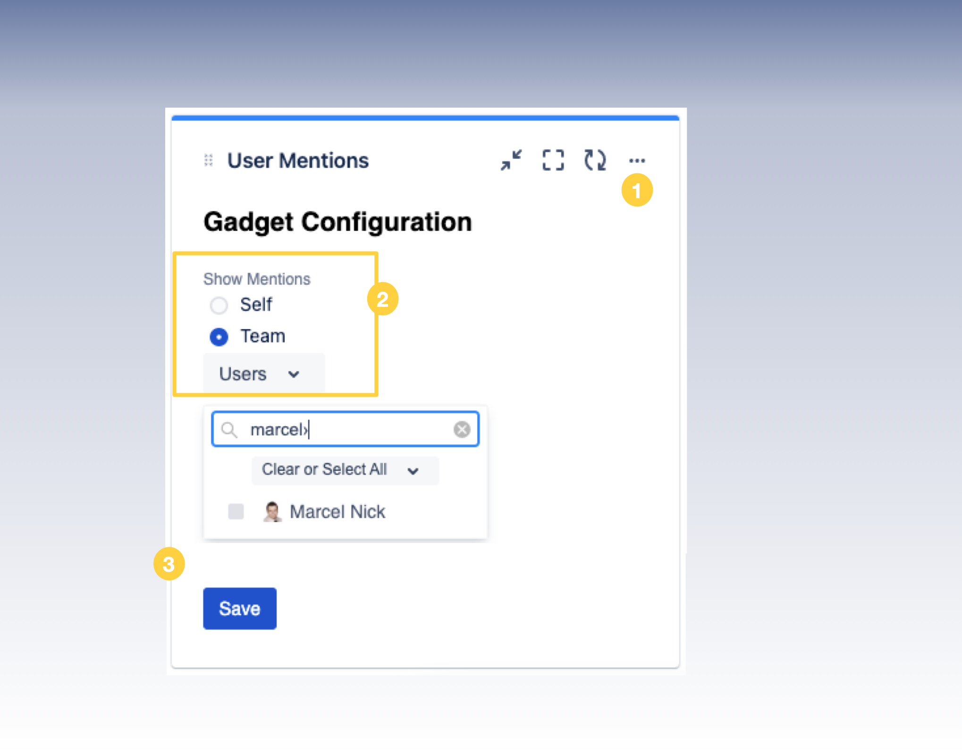962x755 pixels.
Task: Click the magnifier search icon
Action: 229,430
